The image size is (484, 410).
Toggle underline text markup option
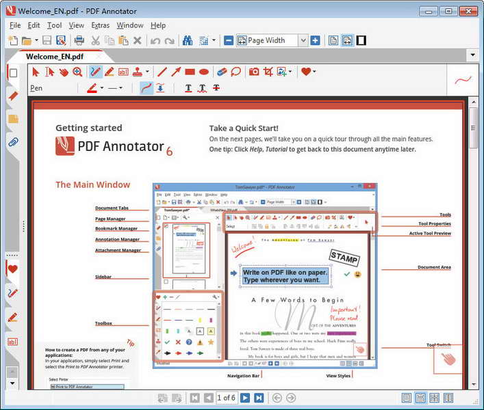[188, 88]
